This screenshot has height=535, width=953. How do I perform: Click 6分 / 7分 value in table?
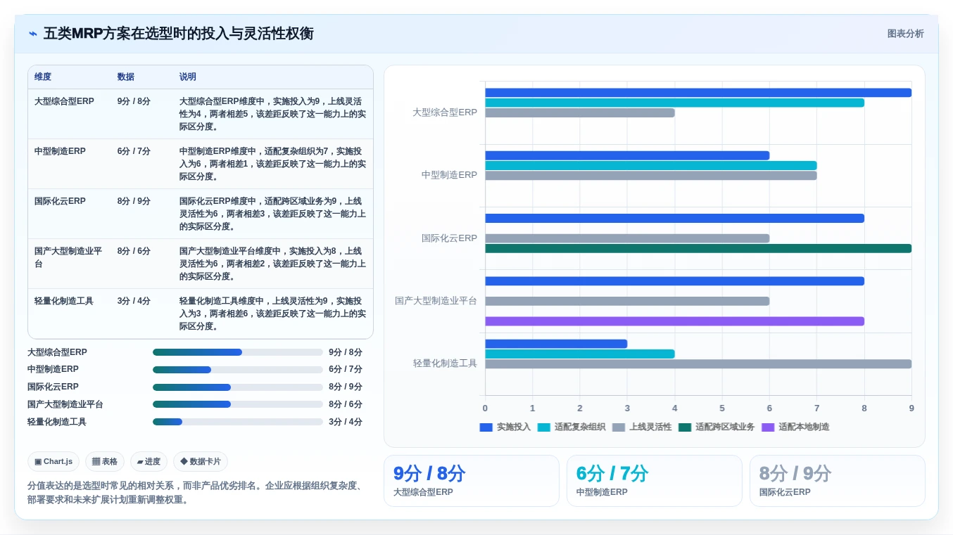pyautogui.click(x=134, y=151)
